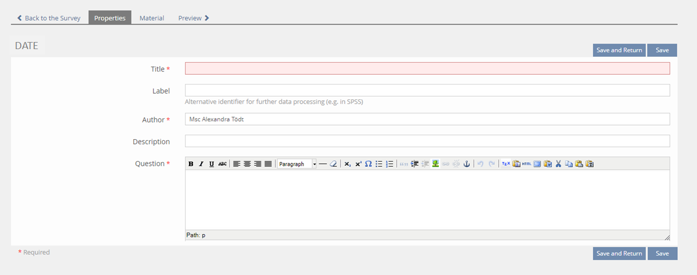Apply superscript formatting
The width and height of the screenshot is (697, 275).
[358, 164]
